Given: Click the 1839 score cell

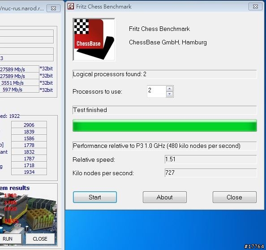Looking at the screenshot, I should pos(29,132).
